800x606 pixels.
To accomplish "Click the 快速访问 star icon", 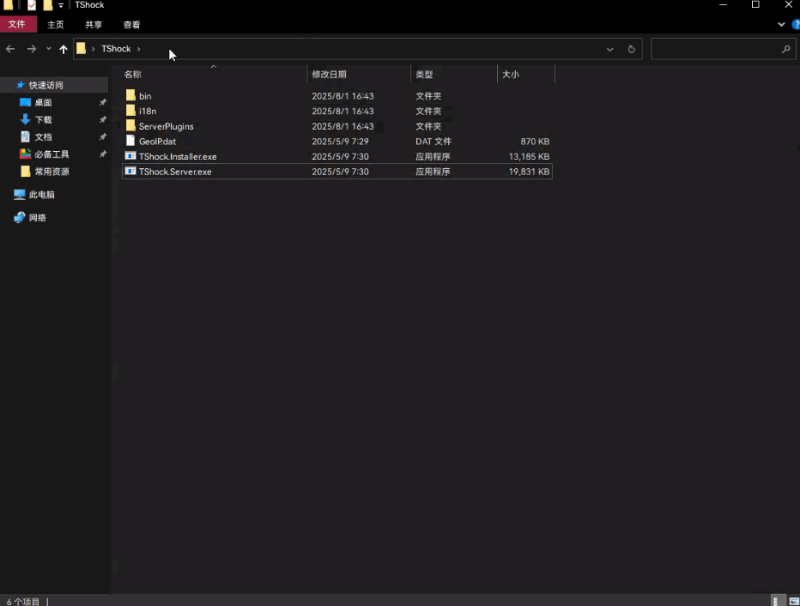I will pos(21,85).
